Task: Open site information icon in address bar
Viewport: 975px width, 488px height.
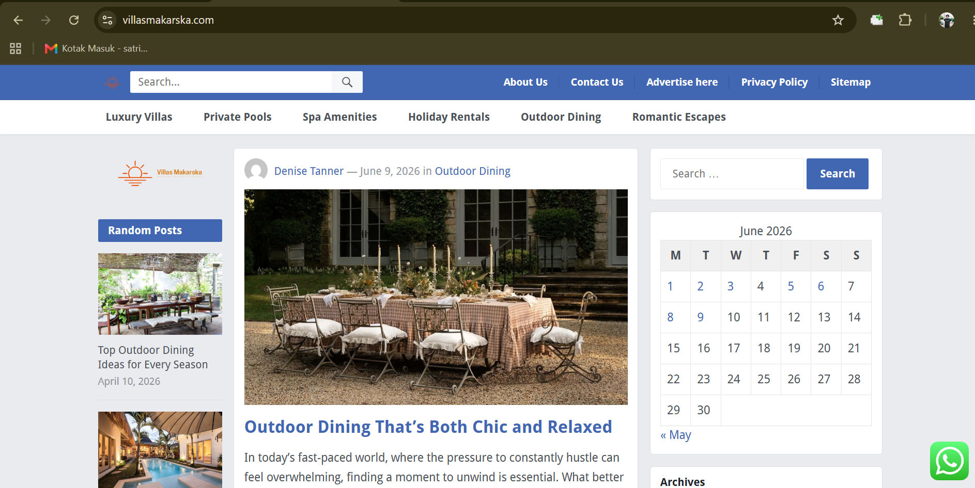Action: pyautogui.click(x=107, y=20)
